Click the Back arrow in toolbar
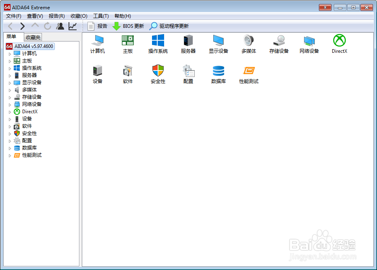This screenshot has width=377, height=270. click(10, 26)
